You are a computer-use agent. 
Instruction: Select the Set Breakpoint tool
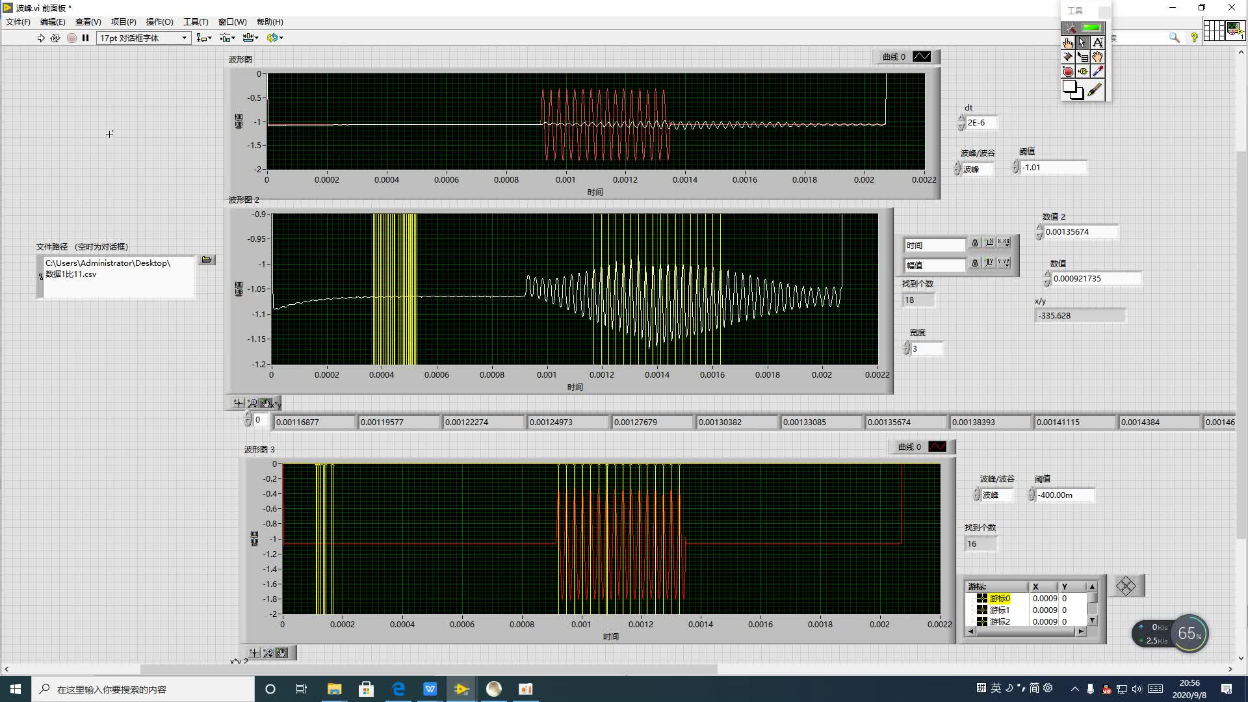click(x=1068, y=71)
